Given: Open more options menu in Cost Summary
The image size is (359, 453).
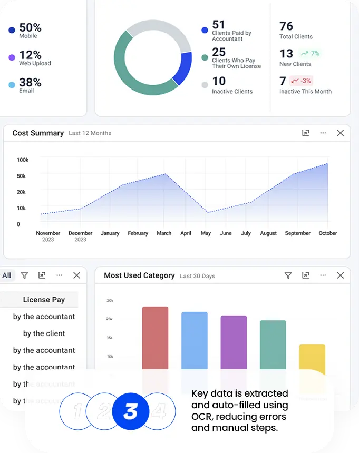Looking at the screenshot, I should 323,133.
